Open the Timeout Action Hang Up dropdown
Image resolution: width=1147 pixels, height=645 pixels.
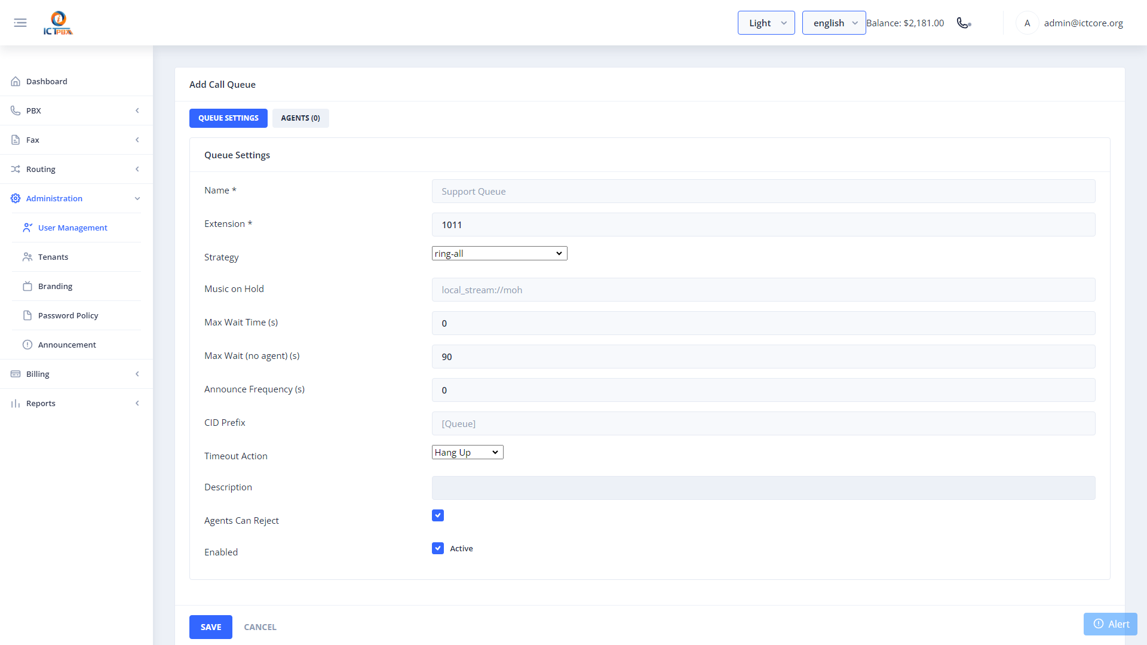click(x=468, y=452)
